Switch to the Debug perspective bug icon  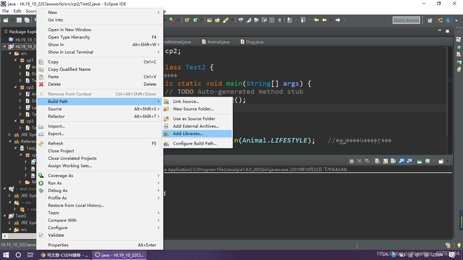[456, 20]
